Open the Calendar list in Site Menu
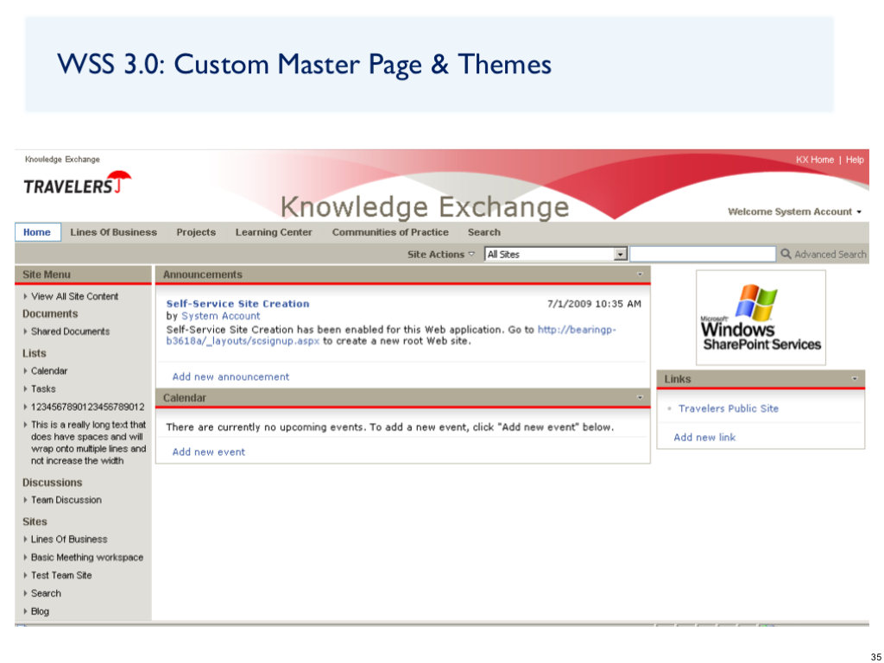884x663 pixels. 49,370
